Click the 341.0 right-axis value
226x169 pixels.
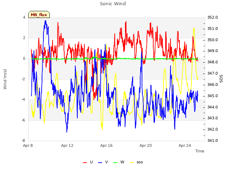coord(213,140)
